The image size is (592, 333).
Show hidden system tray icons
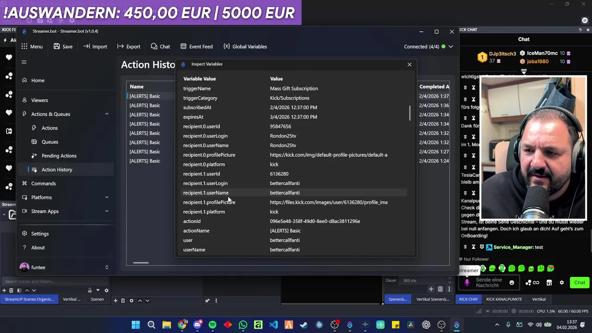(497, 325)
